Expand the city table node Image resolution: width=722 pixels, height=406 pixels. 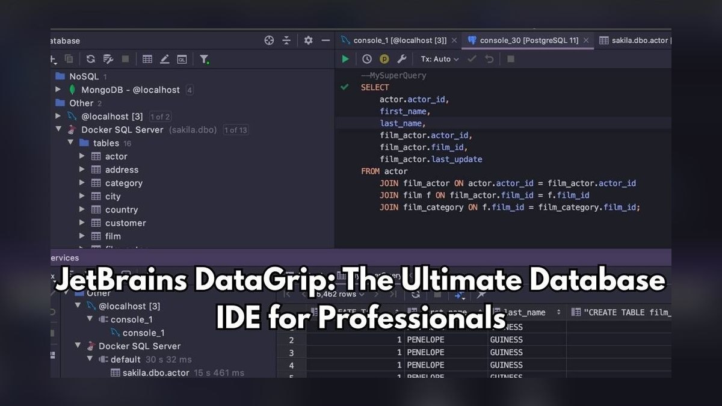tap(82, 196)
